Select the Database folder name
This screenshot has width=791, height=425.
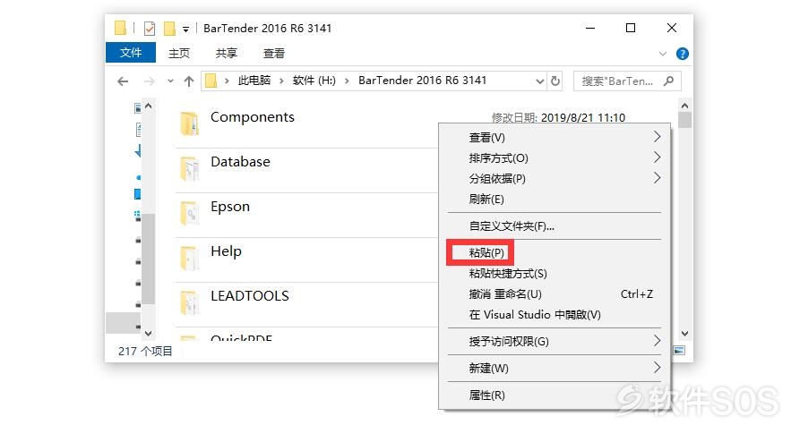tap(240, 162)
